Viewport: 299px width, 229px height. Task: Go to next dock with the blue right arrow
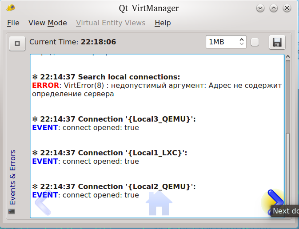click(x=275, y=201)
